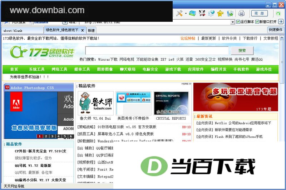Click the 最新更新 link
286x190 pixels.
point(208,38)
